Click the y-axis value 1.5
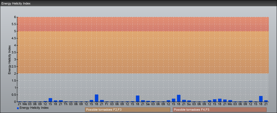This screenshot has width=277, height=113. pos(14,81)
